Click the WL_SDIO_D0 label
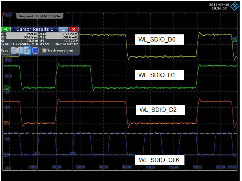 [159, 40]
